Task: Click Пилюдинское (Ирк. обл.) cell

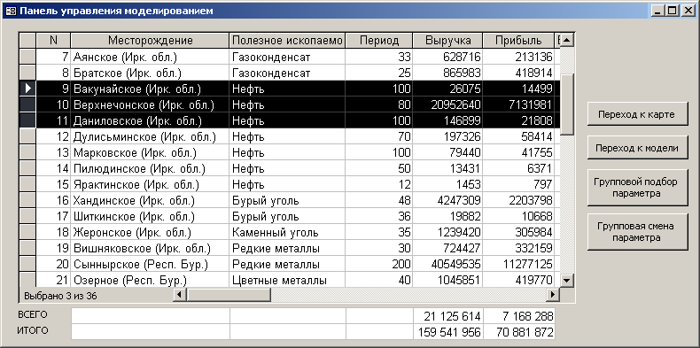Action: pos(150,168)
